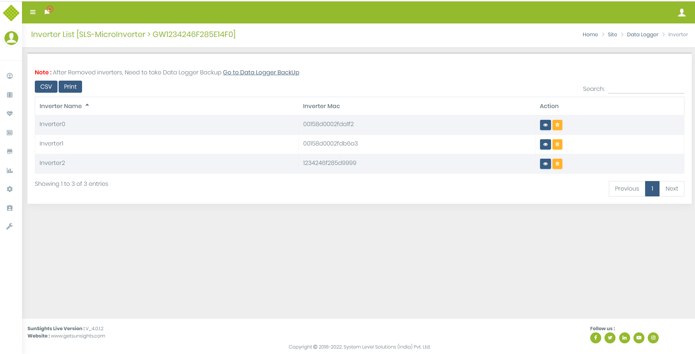Open the settings gear icon

(x=9, y=189)
